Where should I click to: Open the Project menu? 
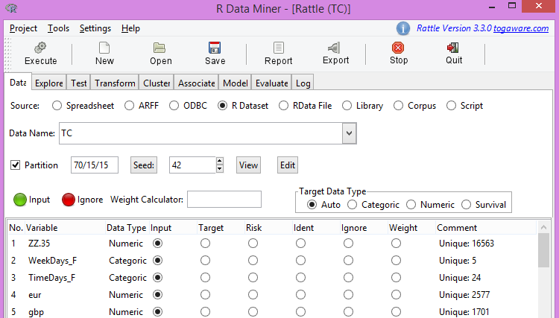pyautogui.click(x=24, y=28)
